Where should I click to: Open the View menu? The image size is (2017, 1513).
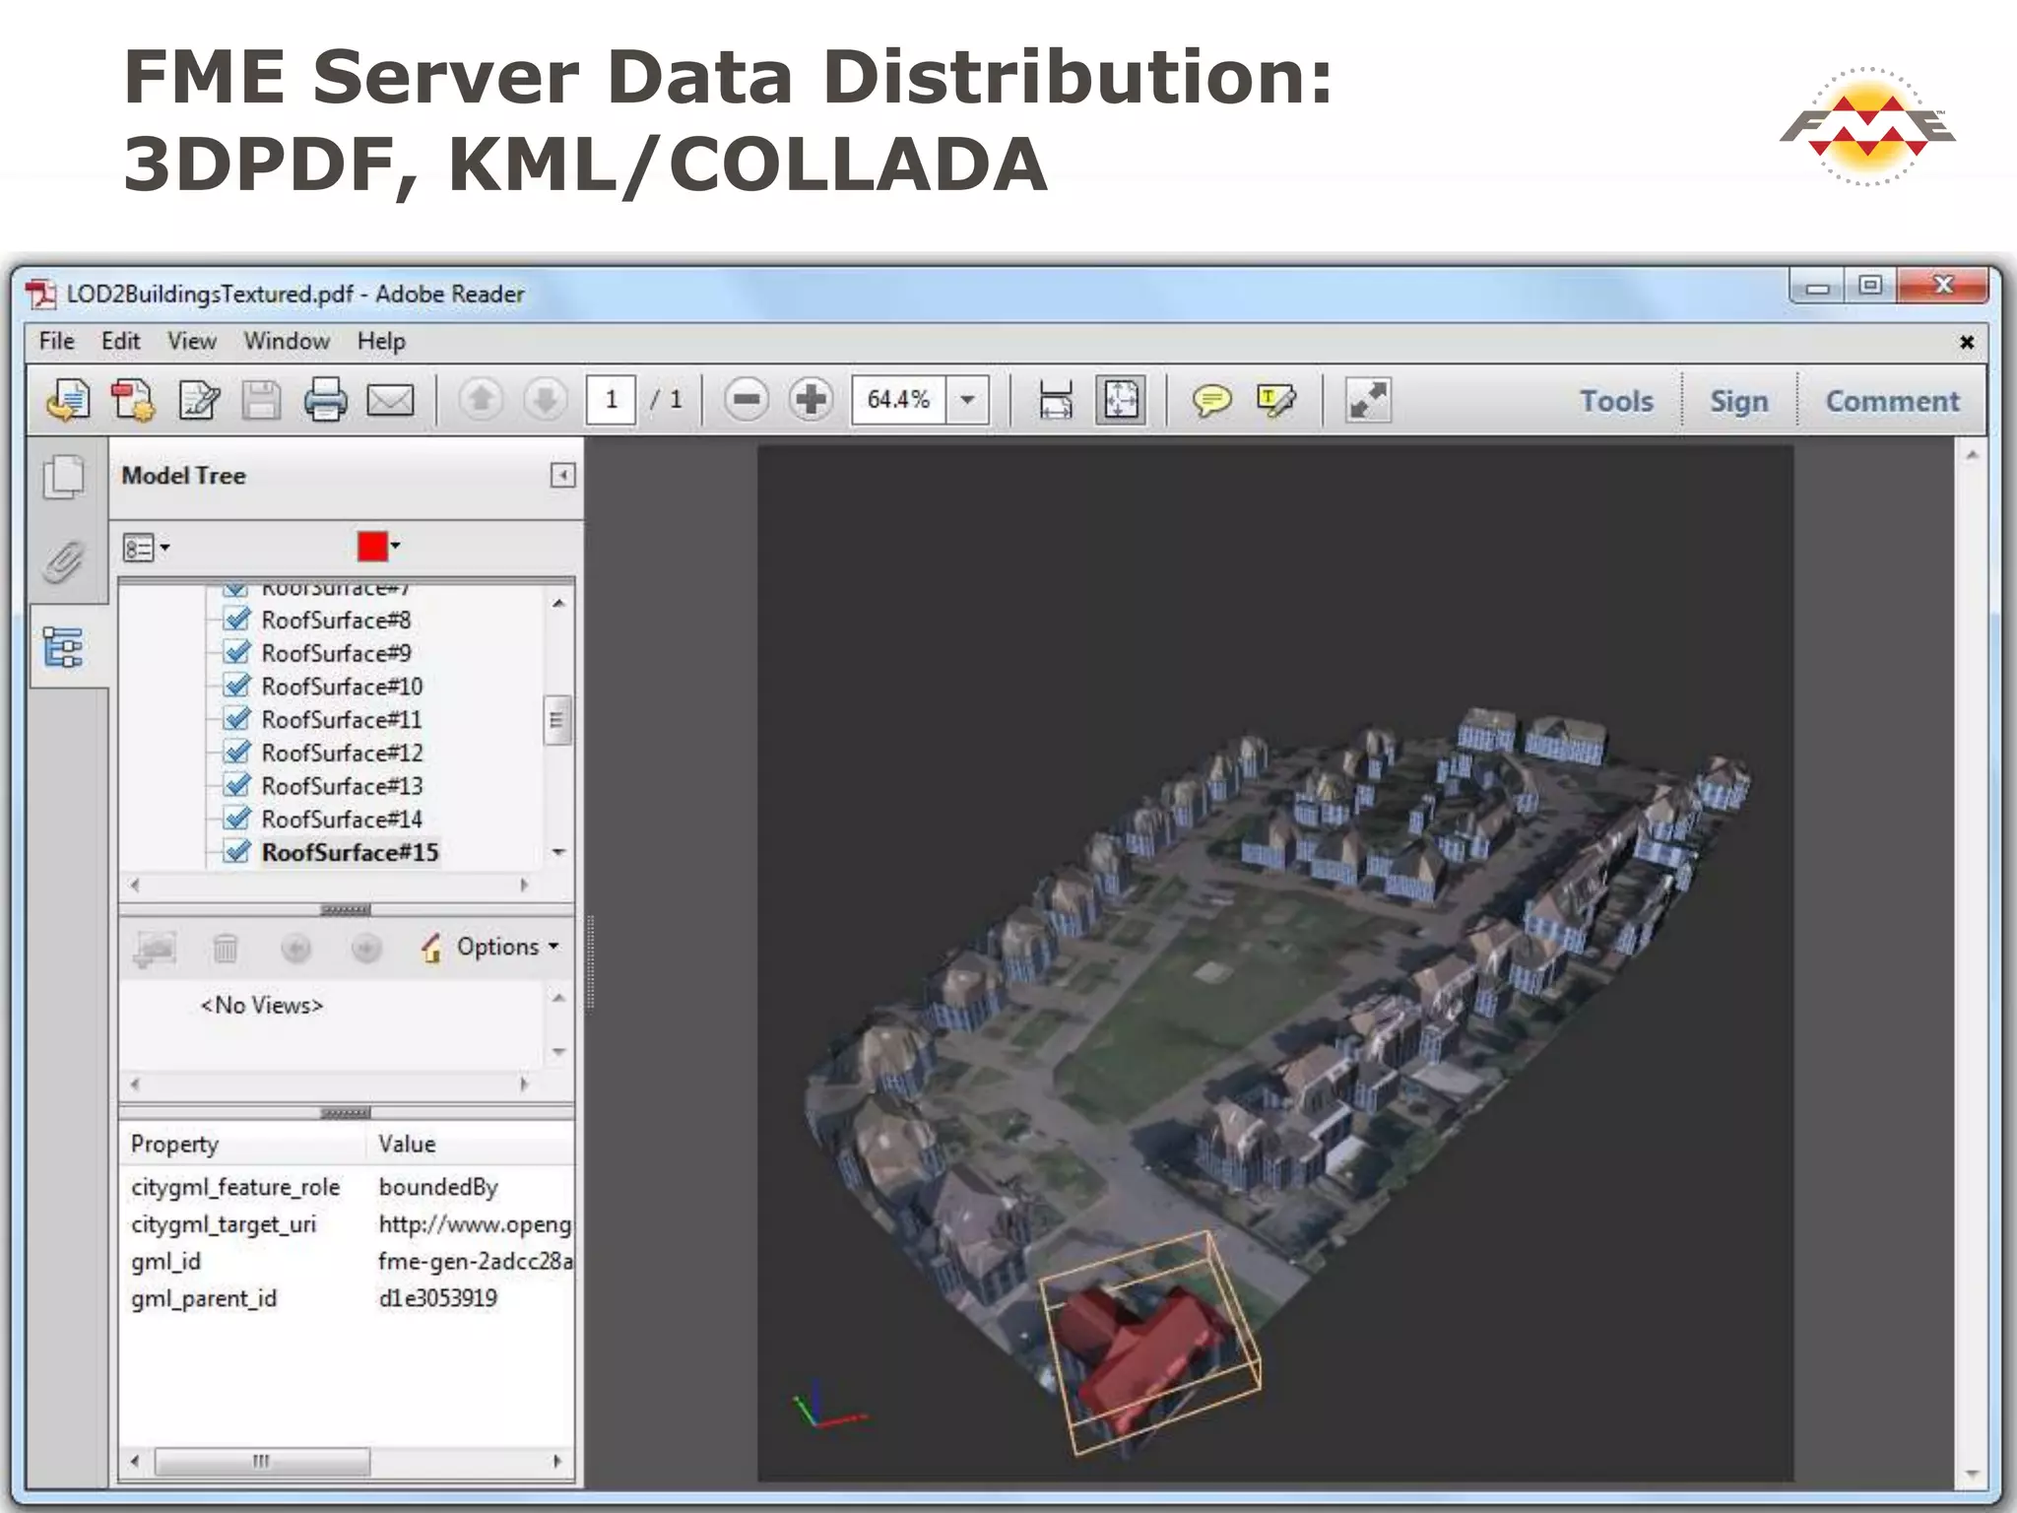(x=192, y=341)
